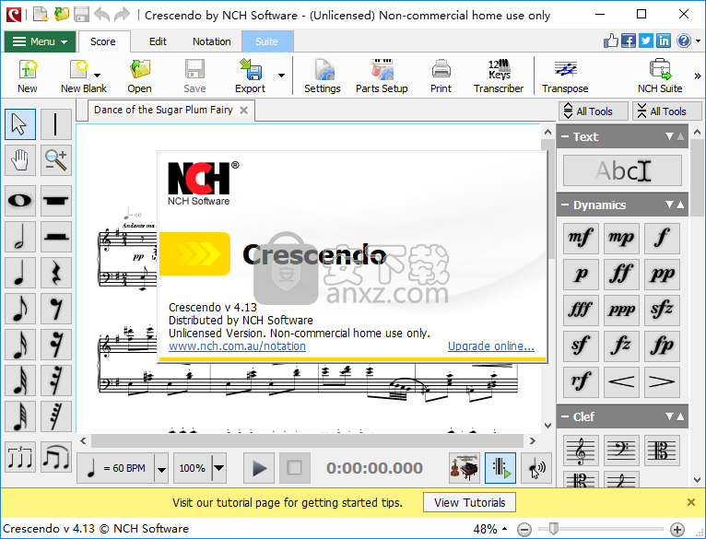Switch to the Edit tab
706x539 pixels.
coord(158,41)
